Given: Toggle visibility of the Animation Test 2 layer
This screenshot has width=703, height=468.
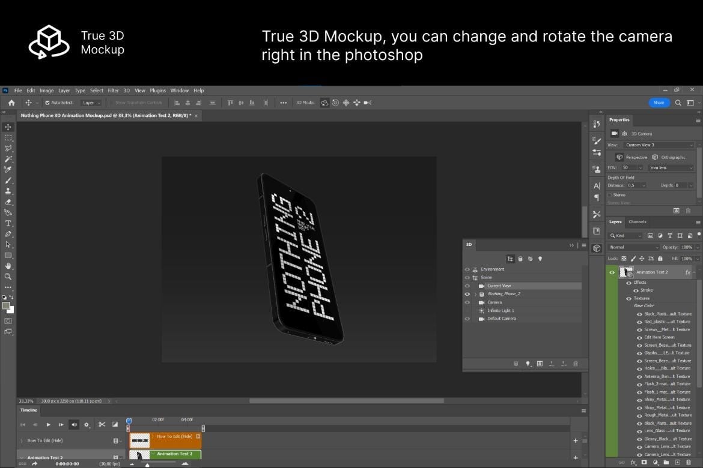Looking at the screenshot, I should tap(612, 272).
